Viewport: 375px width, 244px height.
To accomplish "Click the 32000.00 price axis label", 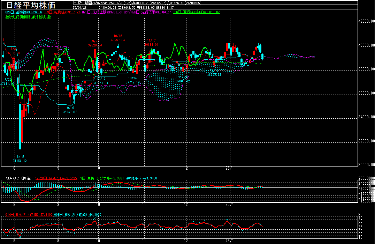I will coord(367,141).
